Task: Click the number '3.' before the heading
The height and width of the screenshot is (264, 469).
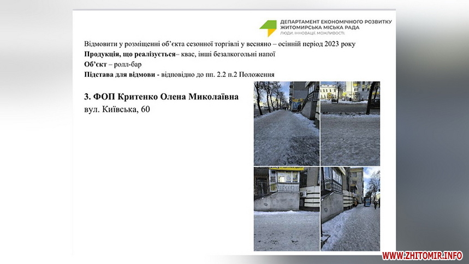Action: 87,97
